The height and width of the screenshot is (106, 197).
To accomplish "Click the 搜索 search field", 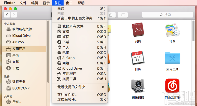I will click(167, 15).
